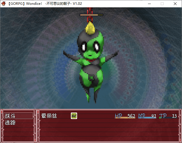Click the window title text Wondice

point(34,4)
